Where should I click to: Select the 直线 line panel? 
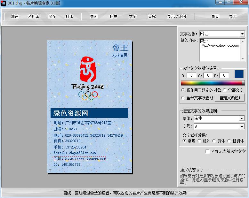152,17
